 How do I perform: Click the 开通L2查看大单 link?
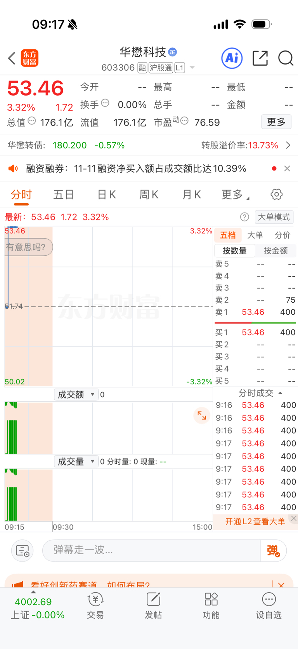click(255, 522)
